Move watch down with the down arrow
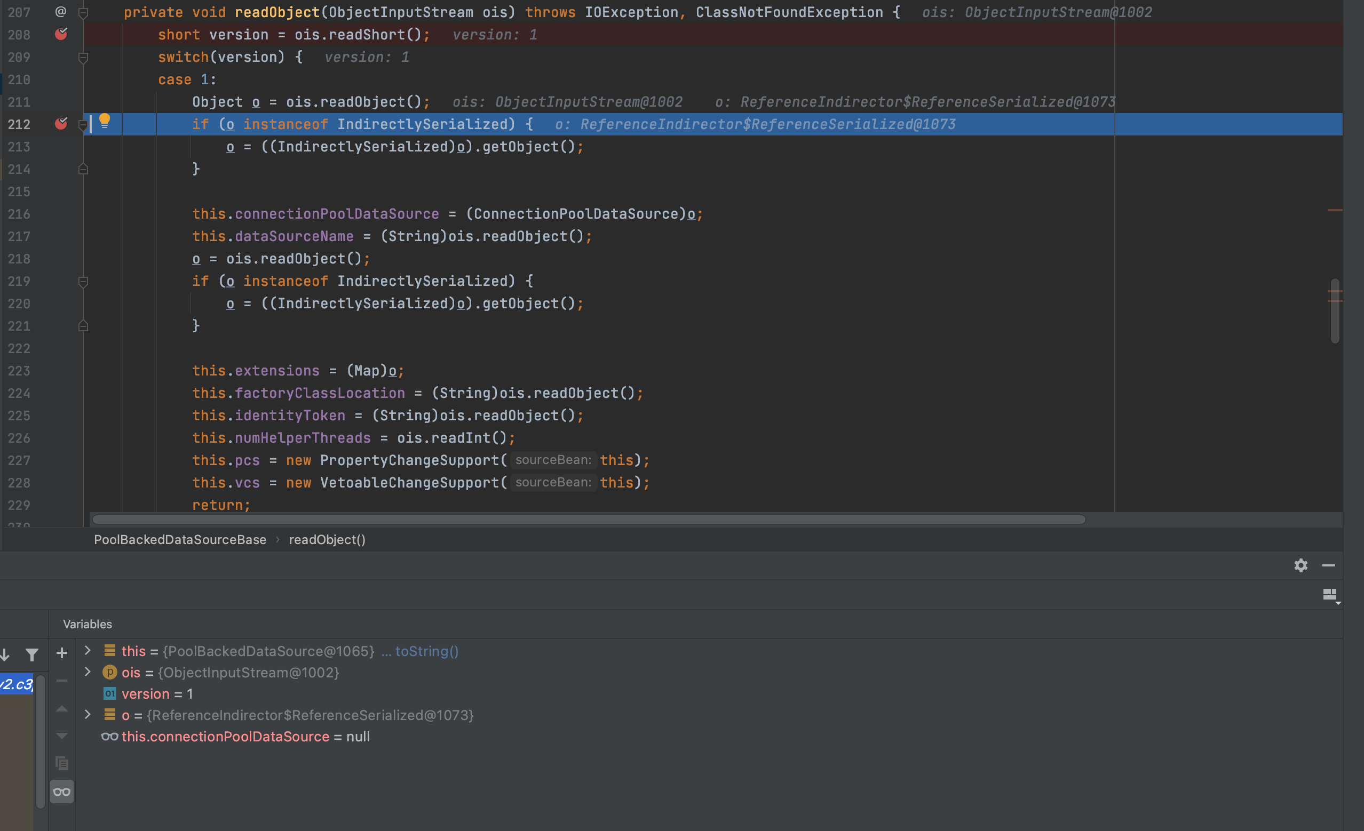 (62, 736)
